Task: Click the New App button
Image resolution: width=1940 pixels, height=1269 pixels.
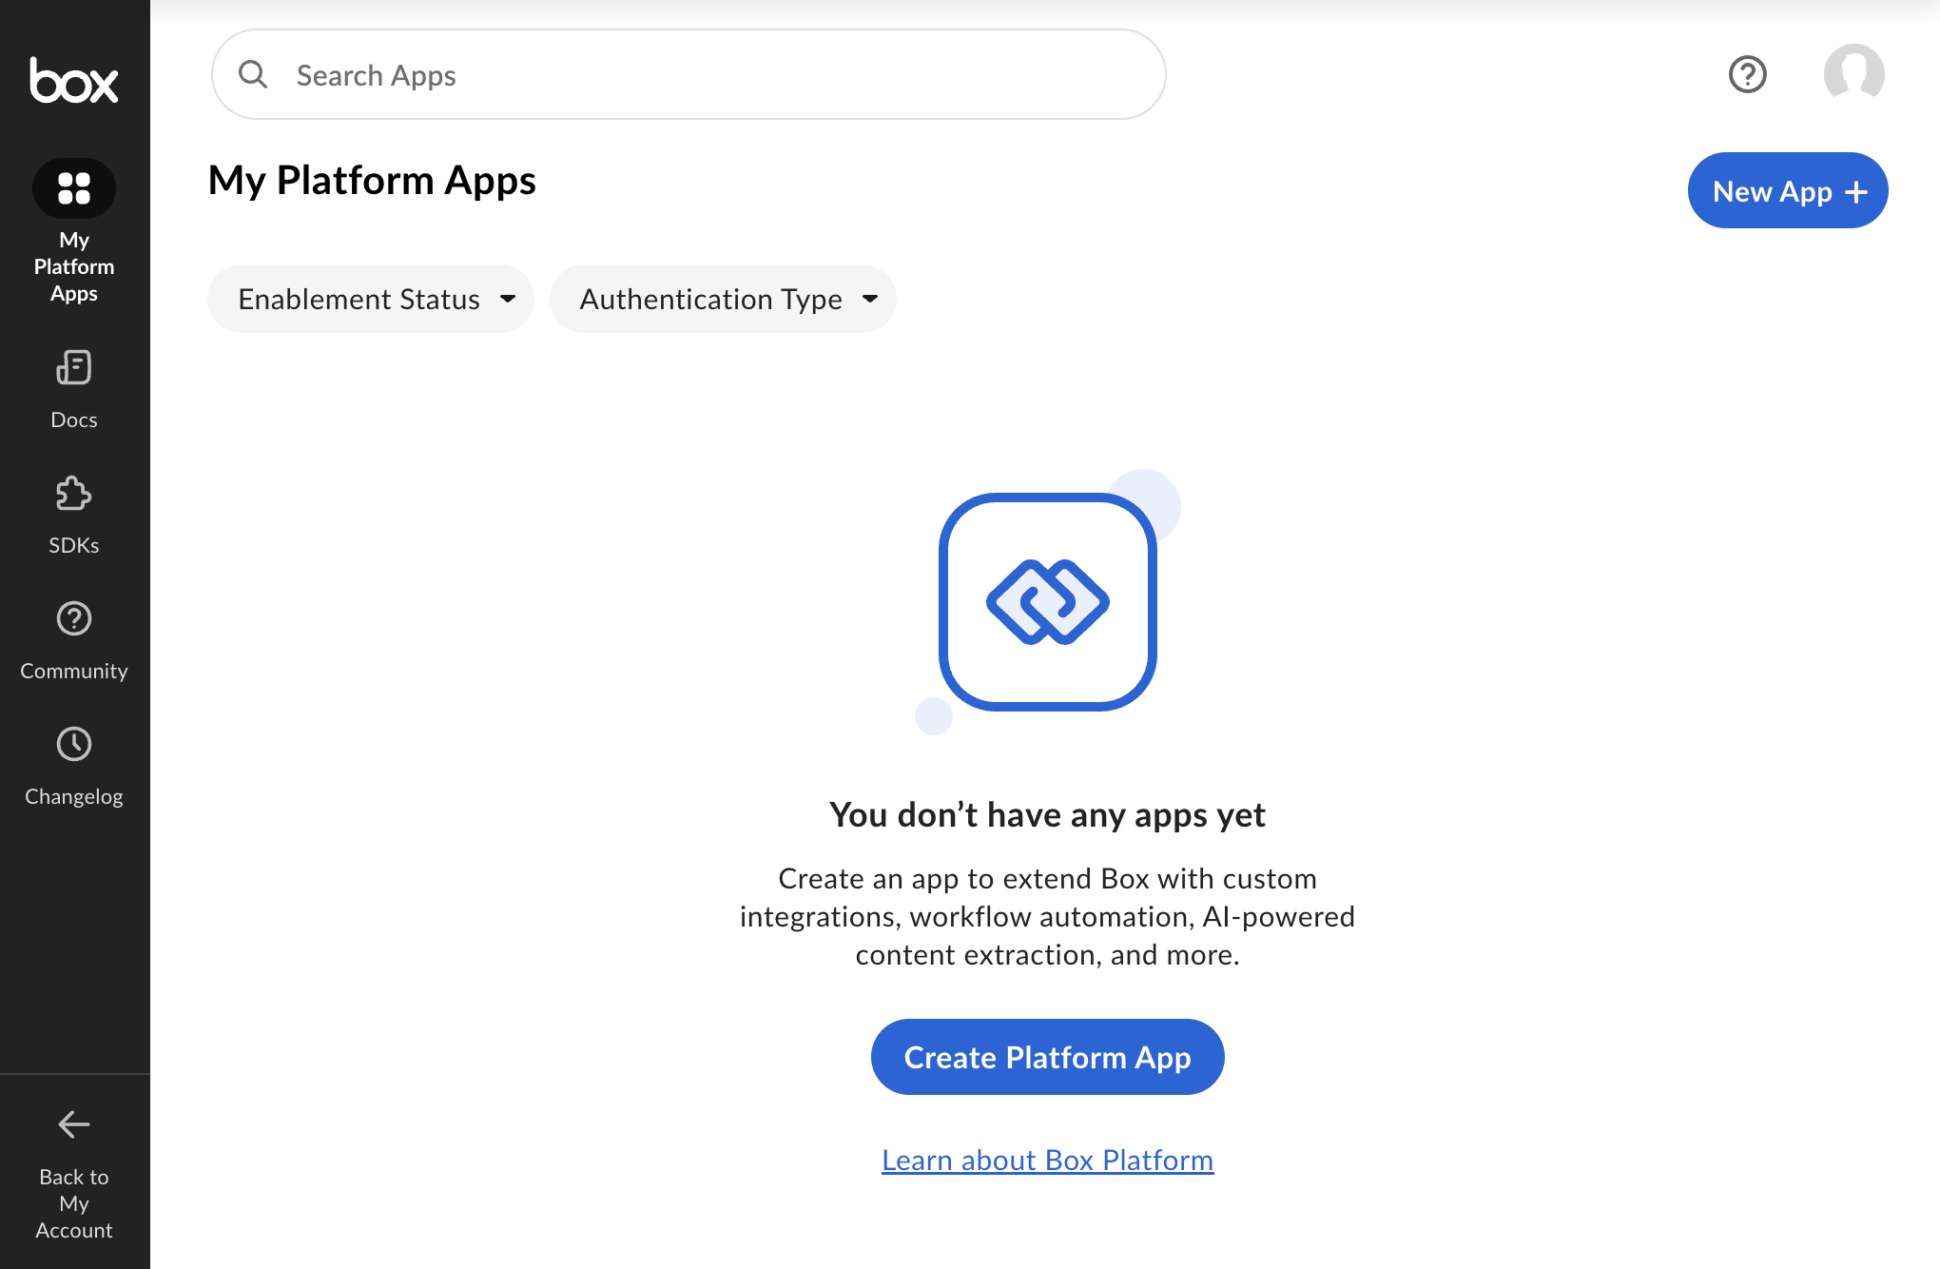Action: (1787, 191)
